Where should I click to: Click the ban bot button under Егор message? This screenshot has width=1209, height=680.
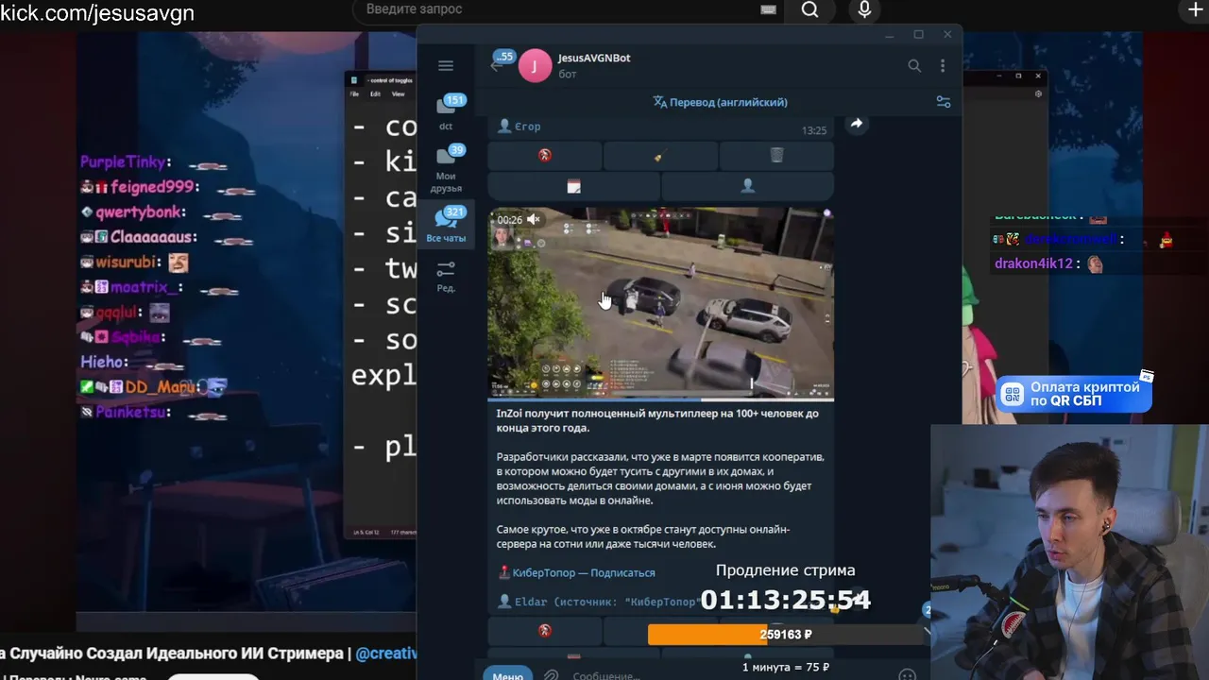click(545, 156)
